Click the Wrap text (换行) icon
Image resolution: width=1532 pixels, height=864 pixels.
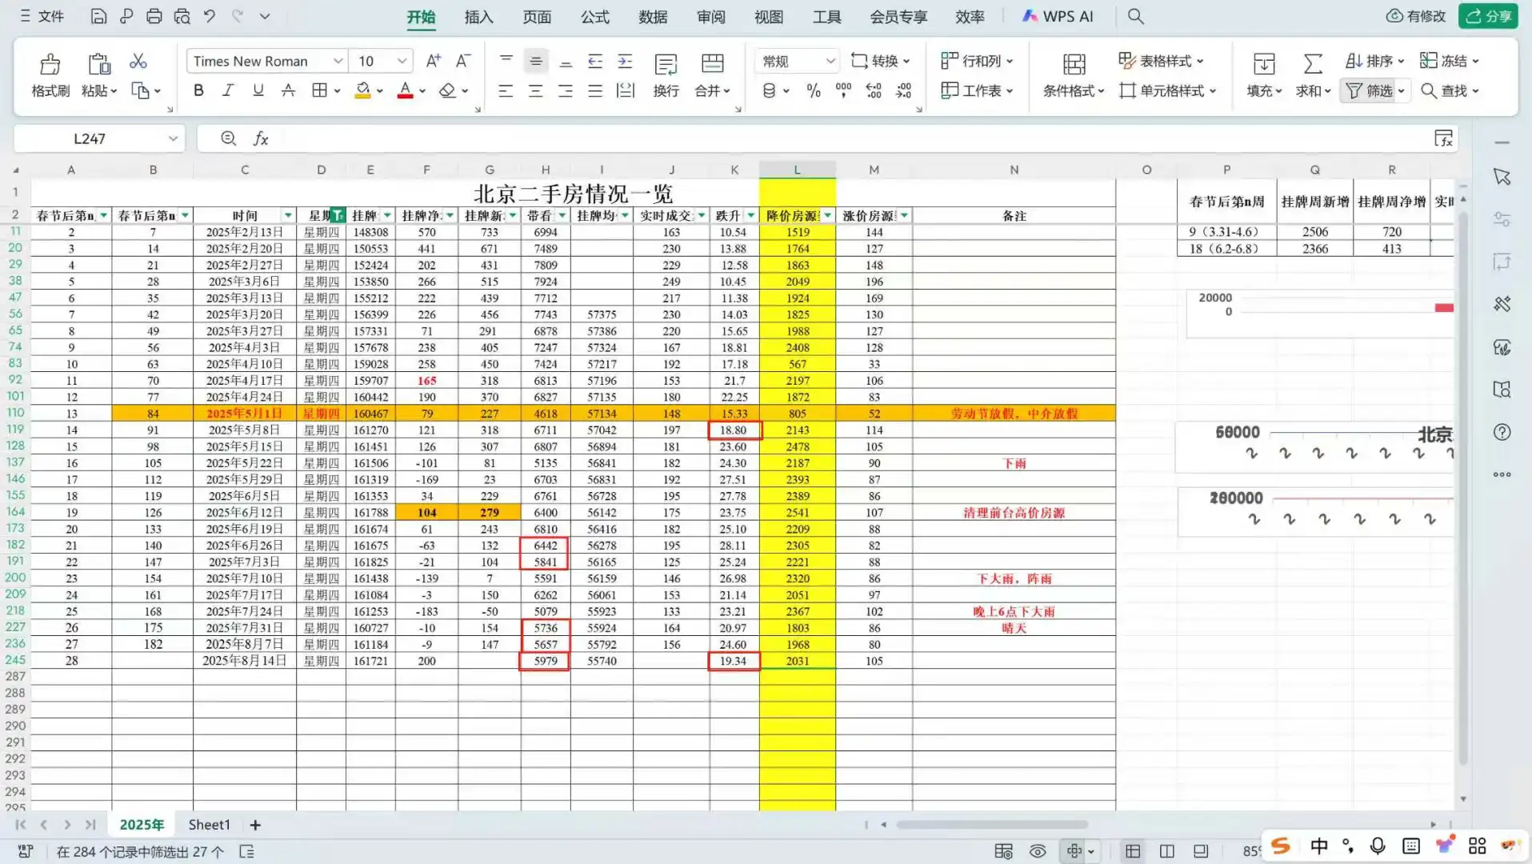tap(666, 64)
